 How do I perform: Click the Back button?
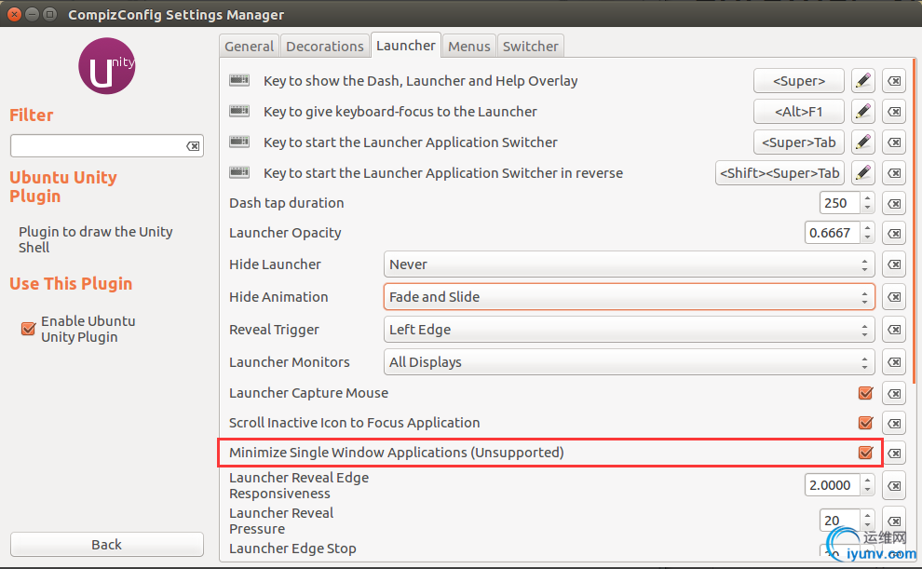point(107,545)
